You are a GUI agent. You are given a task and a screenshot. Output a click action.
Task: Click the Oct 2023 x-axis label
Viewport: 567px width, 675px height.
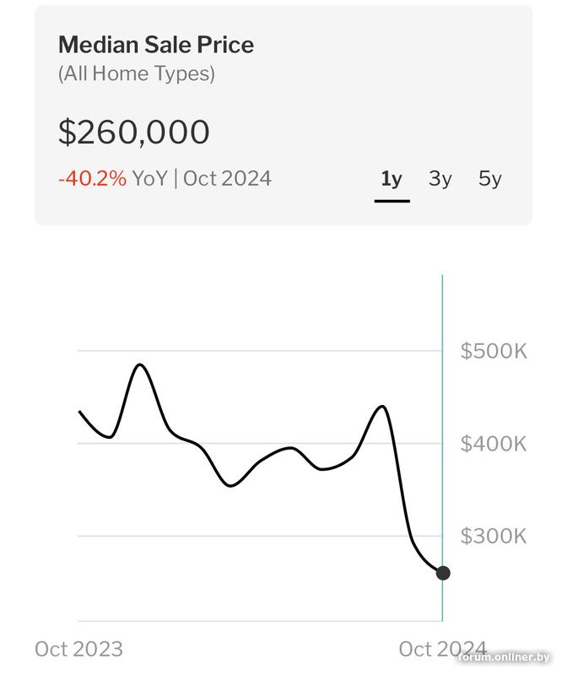[x=78, y=649]
